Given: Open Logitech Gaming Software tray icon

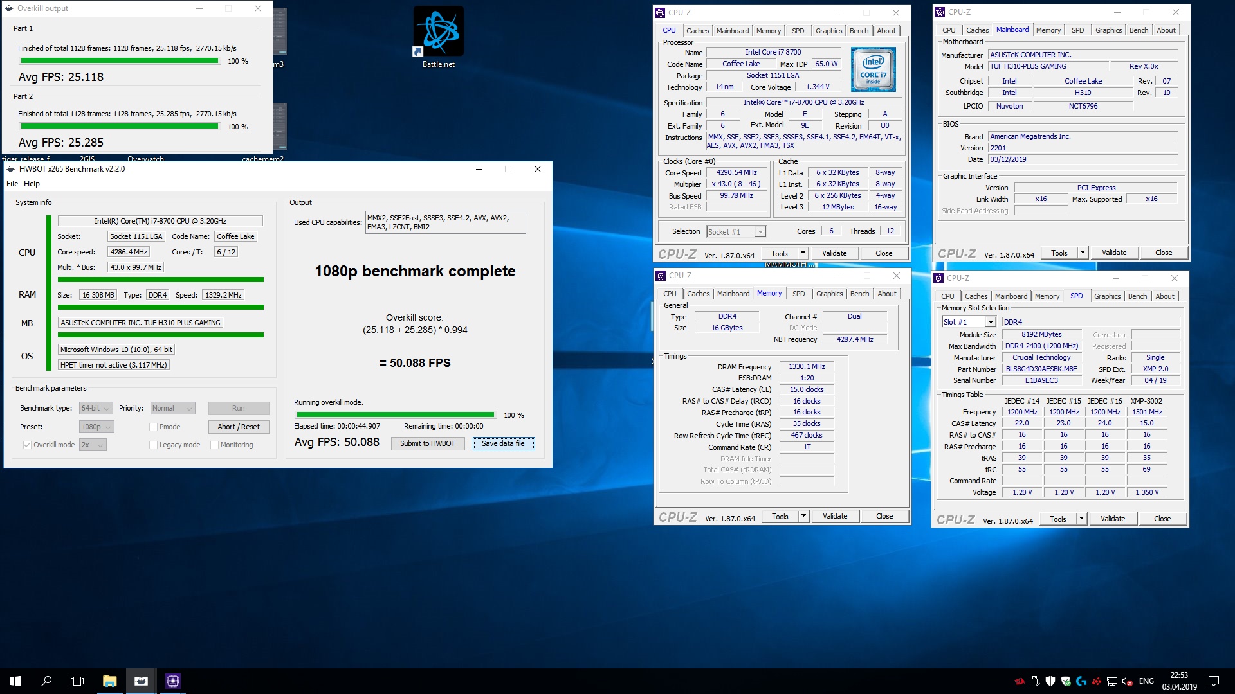Looking at the screenshot, I should pyautogui.click(x=1081, y=681).
